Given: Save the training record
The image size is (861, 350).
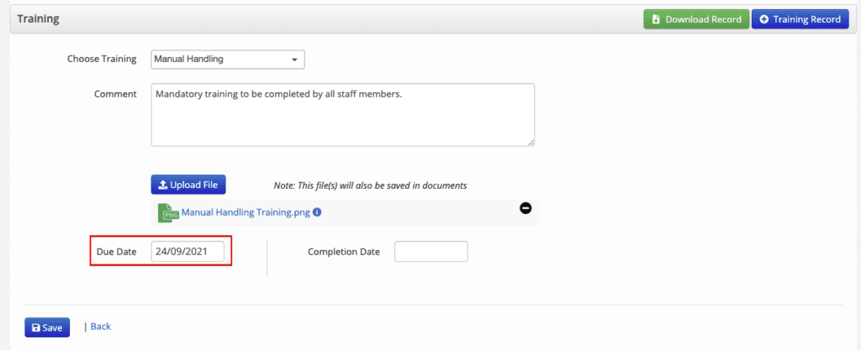Looking at the screenshot, I should click(x=47, y=327).
